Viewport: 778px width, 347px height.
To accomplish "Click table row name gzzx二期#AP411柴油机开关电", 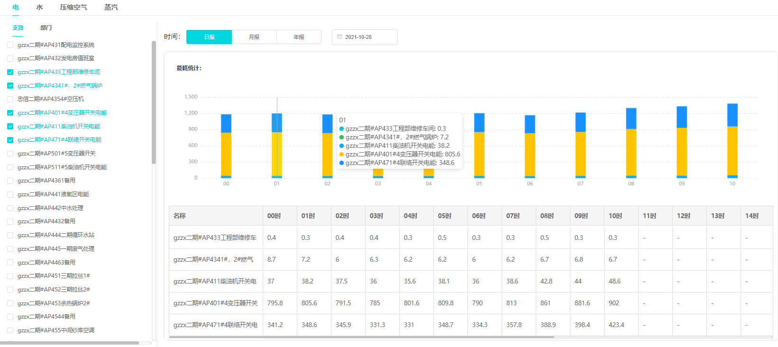I will 215,281.
